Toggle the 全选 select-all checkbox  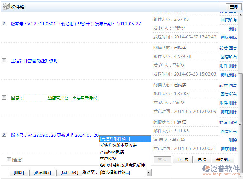click(9, 159)
